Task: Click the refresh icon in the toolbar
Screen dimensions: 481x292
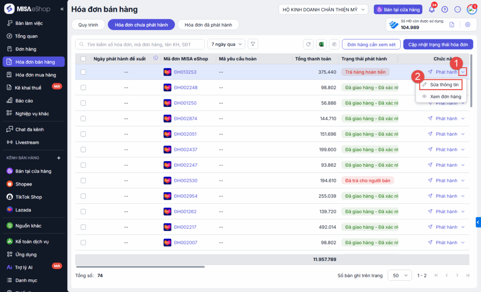Action: (x=308, y=44)
